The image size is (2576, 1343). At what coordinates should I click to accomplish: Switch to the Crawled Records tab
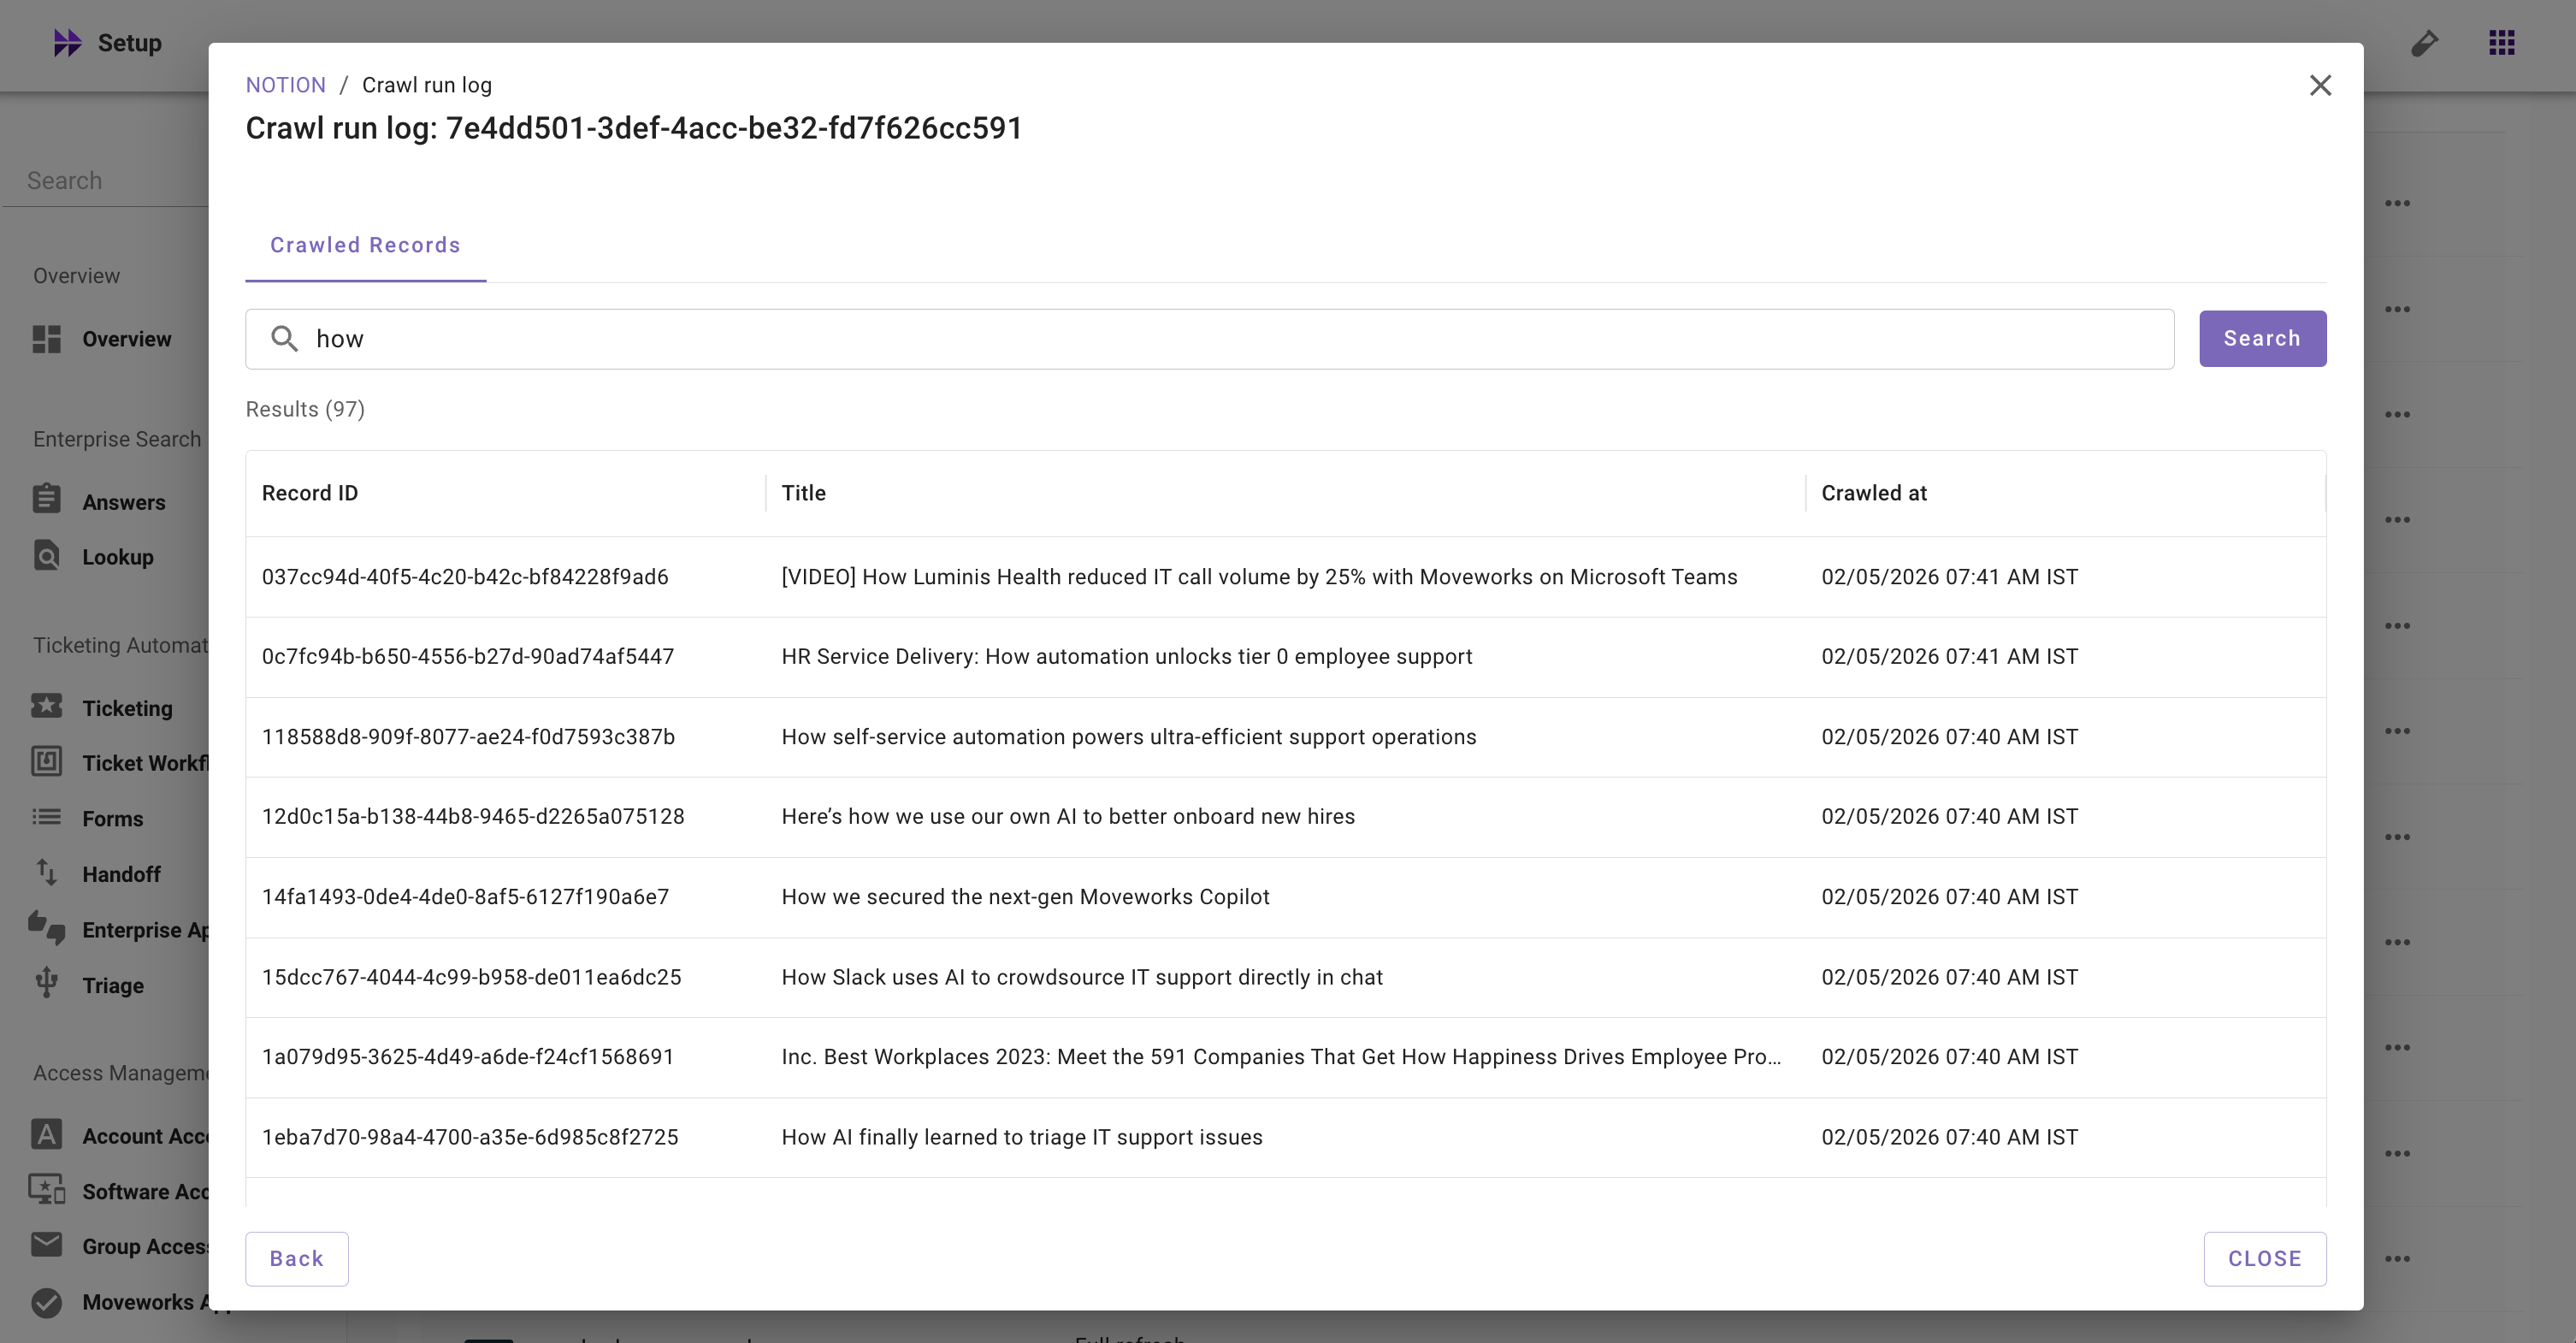(365, 245)
